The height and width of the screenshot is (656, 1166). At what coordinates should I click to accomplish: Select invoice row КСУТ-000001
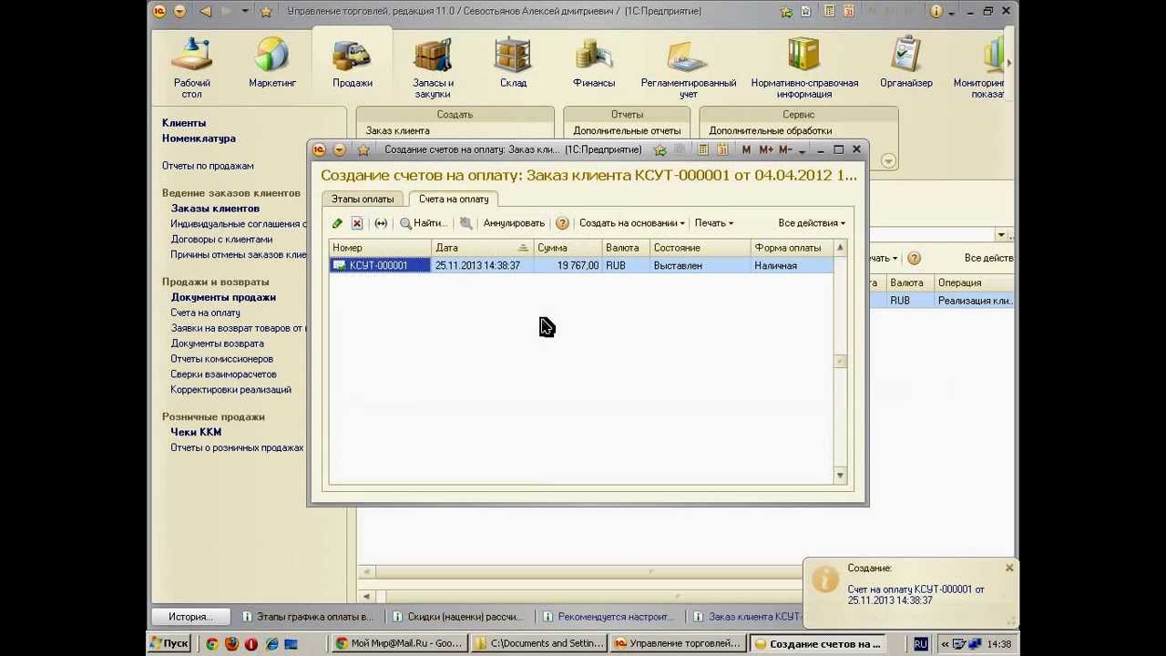(581, 265)
